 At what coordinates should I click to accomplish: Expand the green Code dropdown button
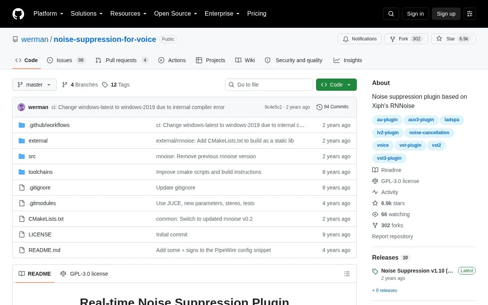(336, 85)
